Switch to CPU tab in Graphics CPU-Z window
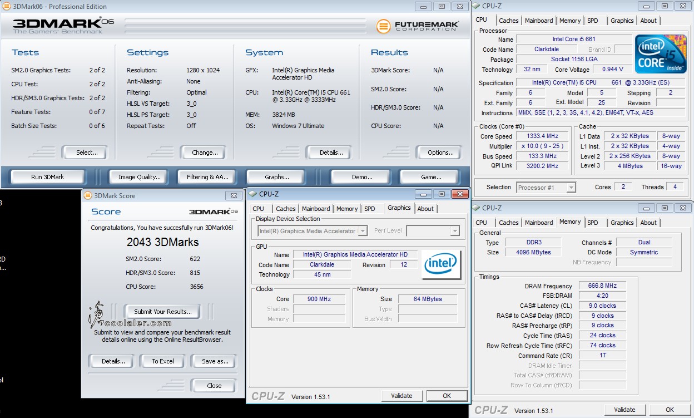Image resolution: width=694 pixels, height=418 pixels. [x=259, y=209]
